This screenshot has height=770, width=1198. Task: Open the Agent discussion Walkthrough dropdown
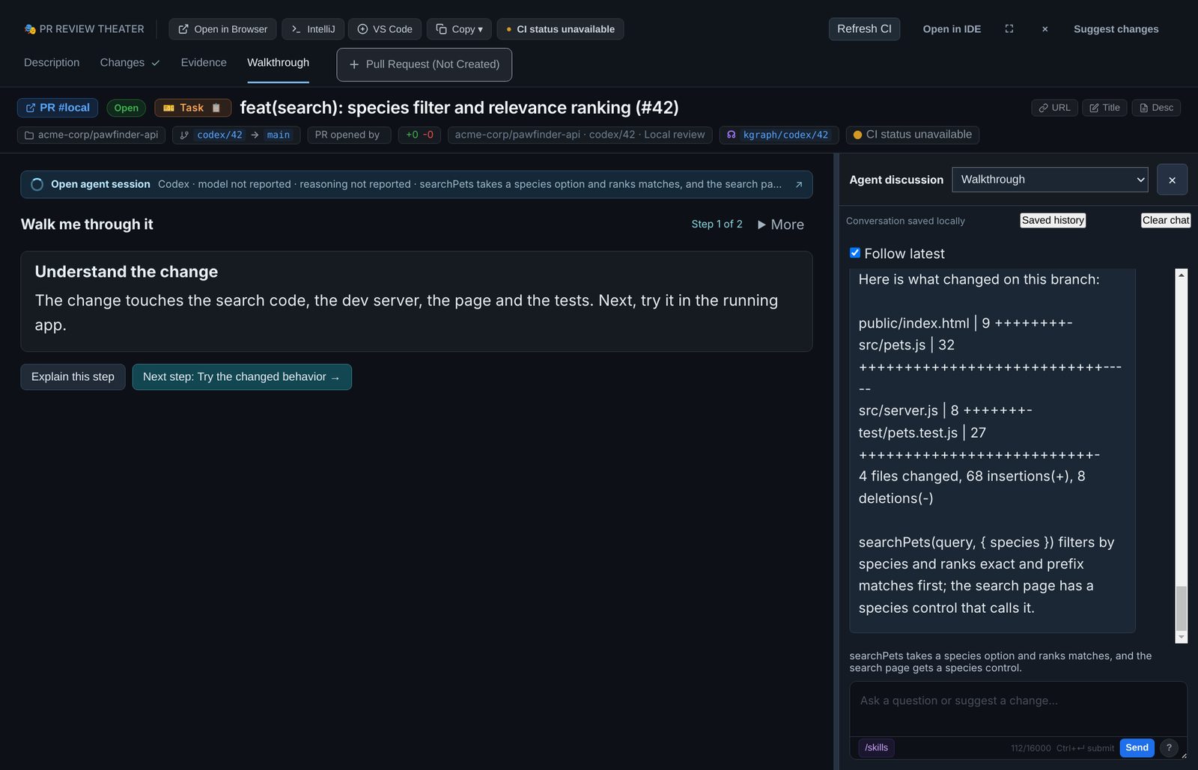1050,180
